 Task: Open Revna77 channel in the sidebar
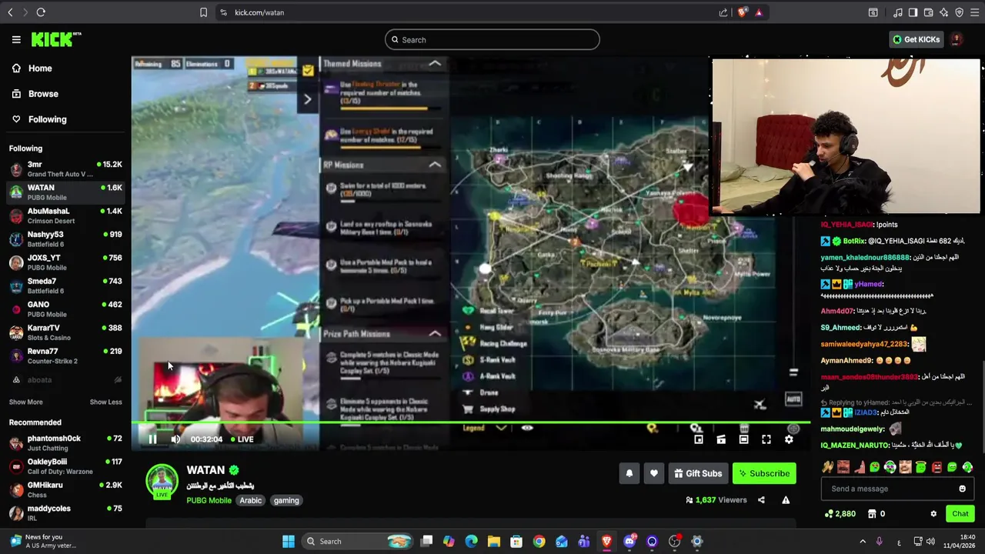[x=65, y=355]
